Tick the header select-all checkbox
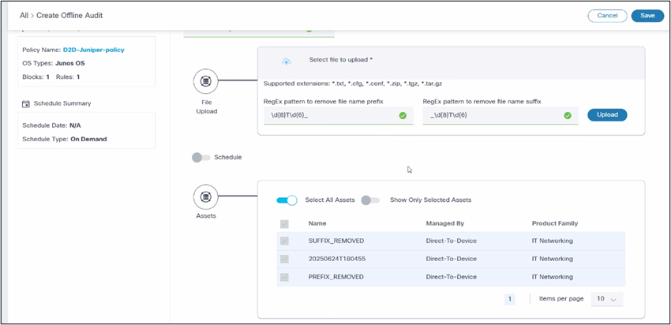Screen dimensions: 671x325 284,223
